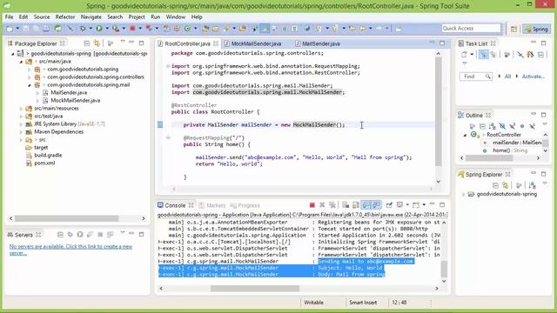Expand Maven Dependencies node
Image resolution: width=557 pixels, height=313 pixels.
point(21,131)
